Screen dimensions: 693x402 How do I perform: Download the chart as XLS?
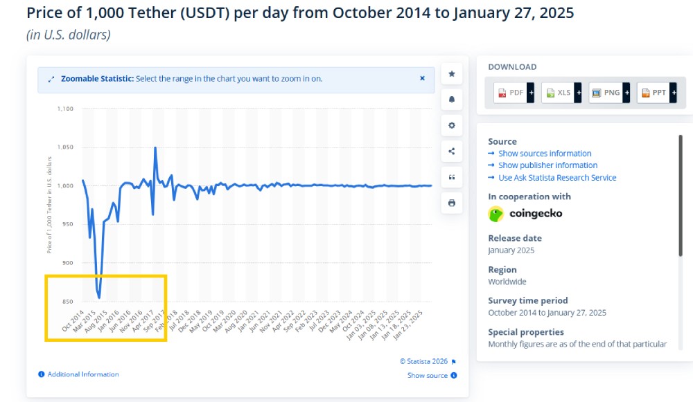558,93
